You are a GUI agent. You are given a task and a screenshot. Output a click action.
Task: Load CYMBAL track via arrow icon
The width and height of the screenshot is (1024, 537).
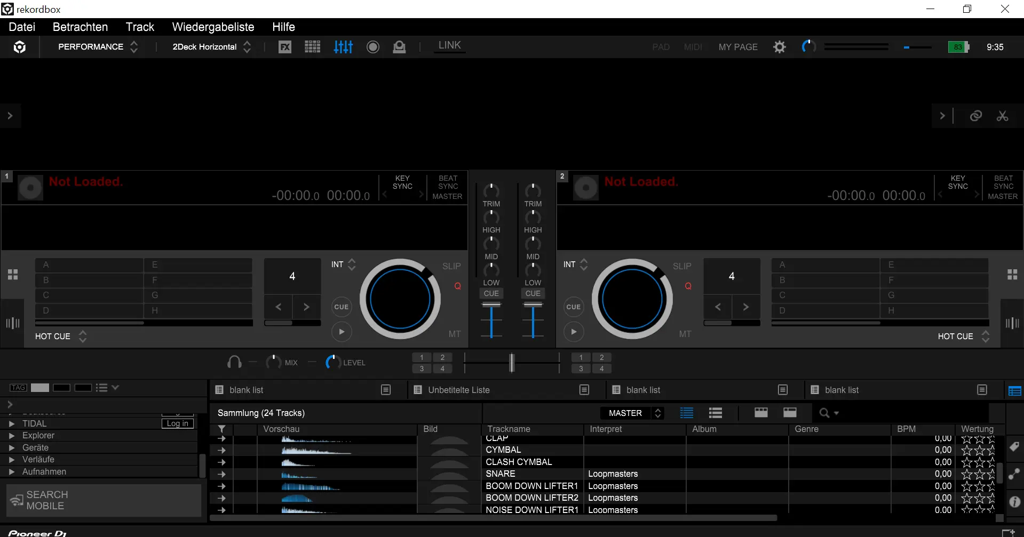coord(221,450)
